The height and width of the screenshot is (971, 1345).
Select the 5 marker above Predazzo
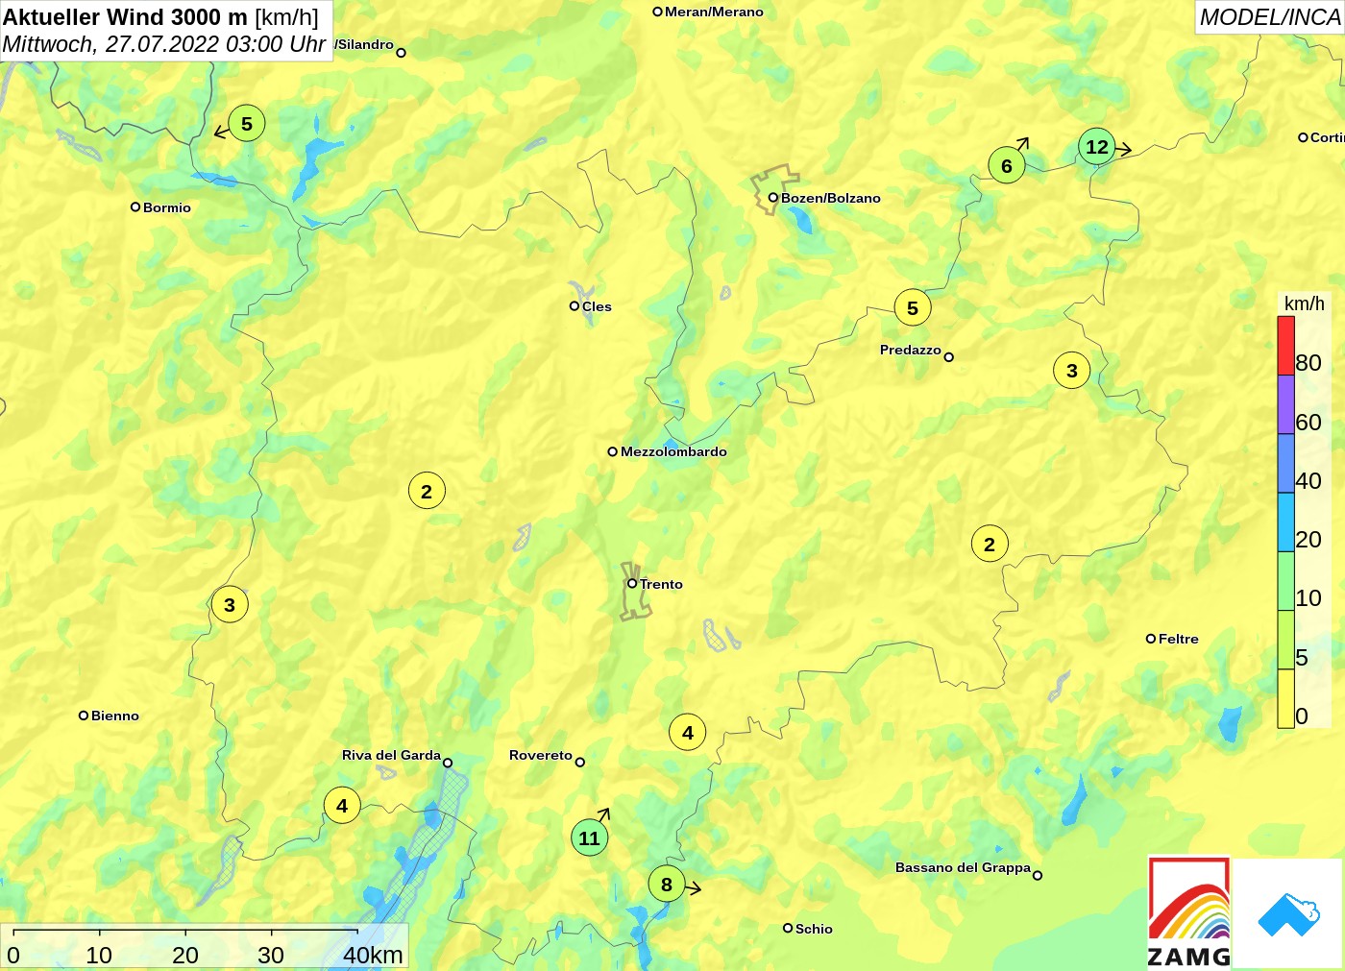[913, 308]
